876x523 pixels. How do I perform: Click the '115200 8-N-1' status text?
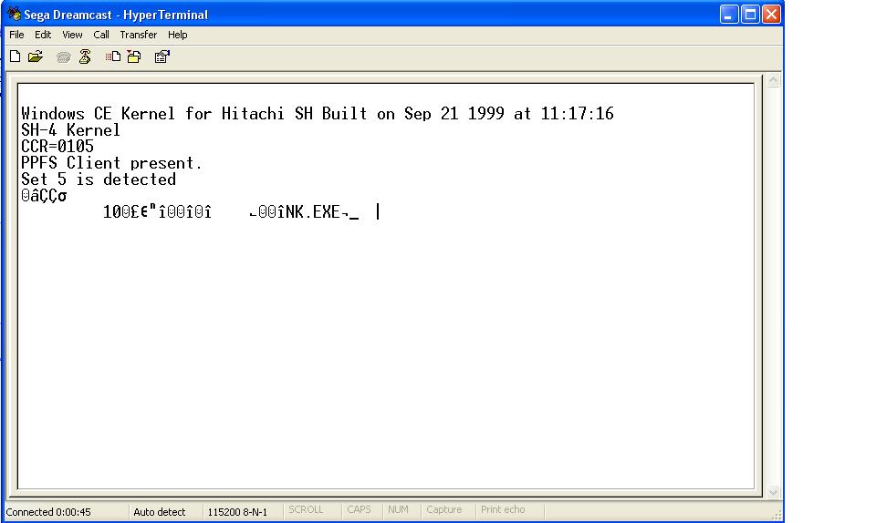tap(237, 512)
